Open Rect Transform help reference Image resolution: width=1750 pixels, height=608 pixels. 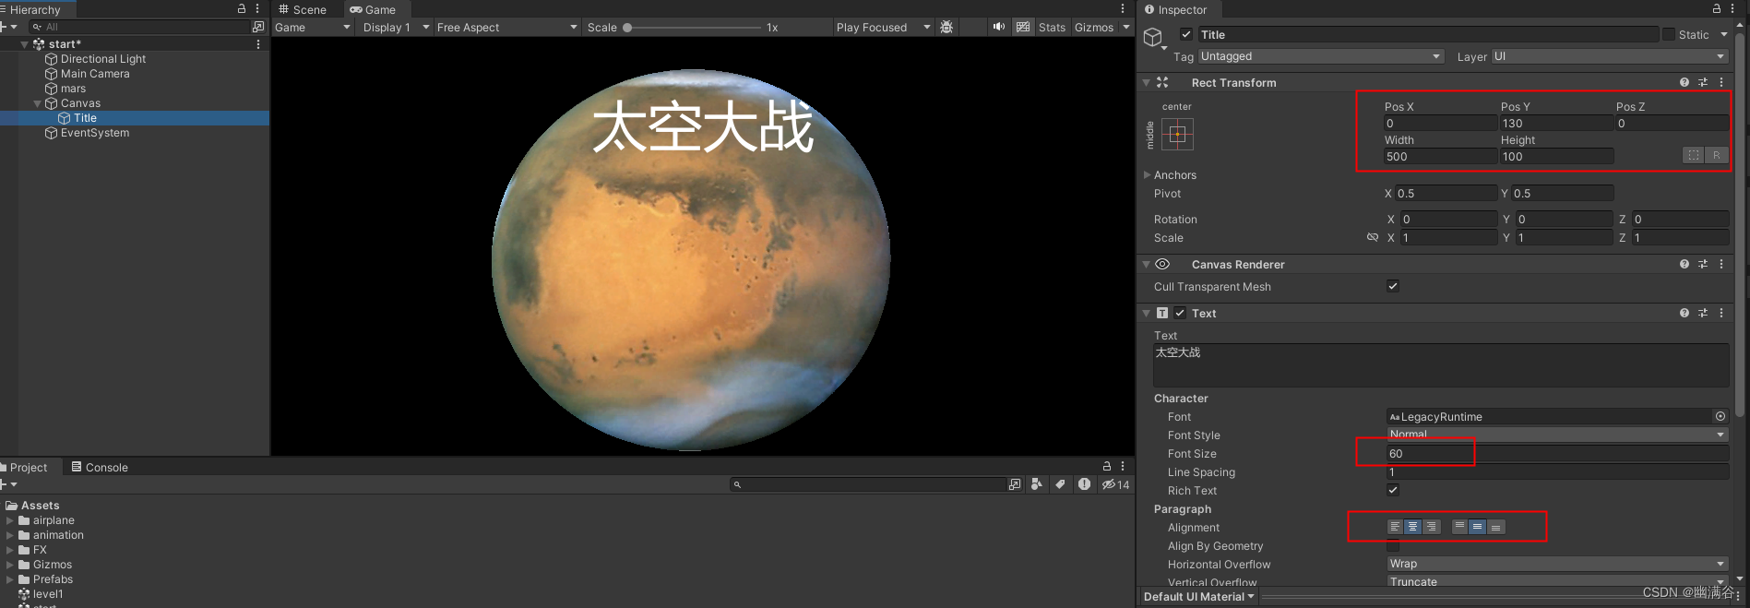point(1685,82)
